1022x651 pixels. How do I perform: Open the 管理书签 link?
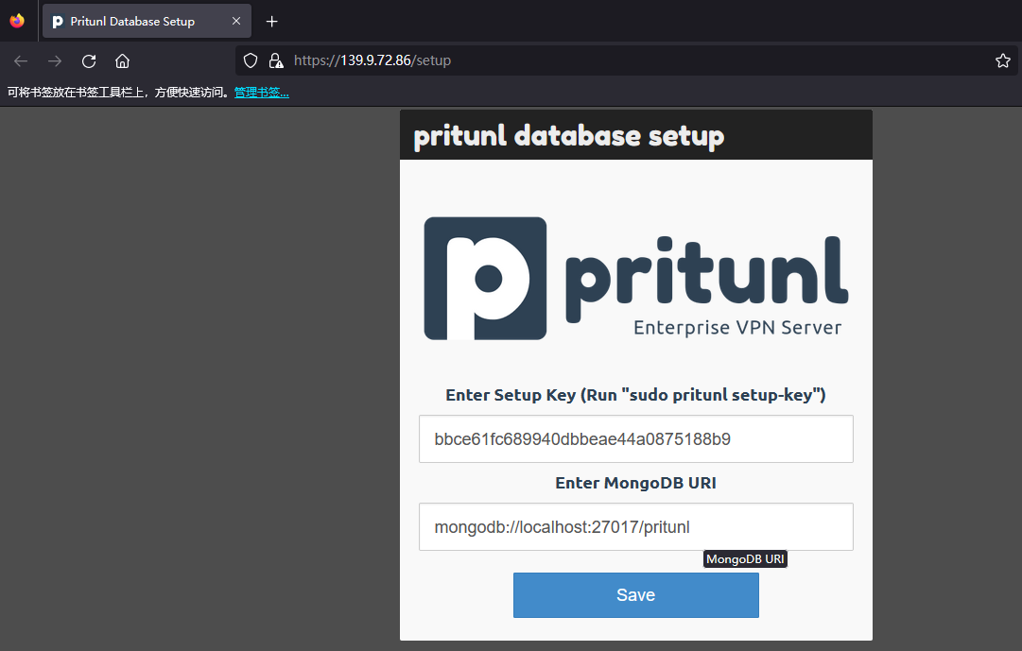[x=261, y=93]
